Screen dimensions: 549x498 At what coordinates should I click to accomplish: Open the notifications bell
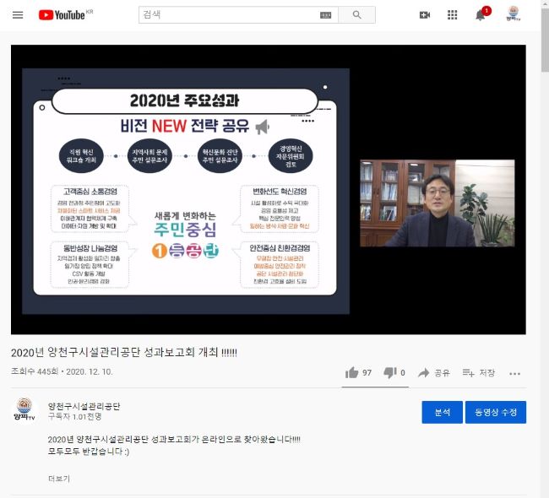tap(481, 15)
